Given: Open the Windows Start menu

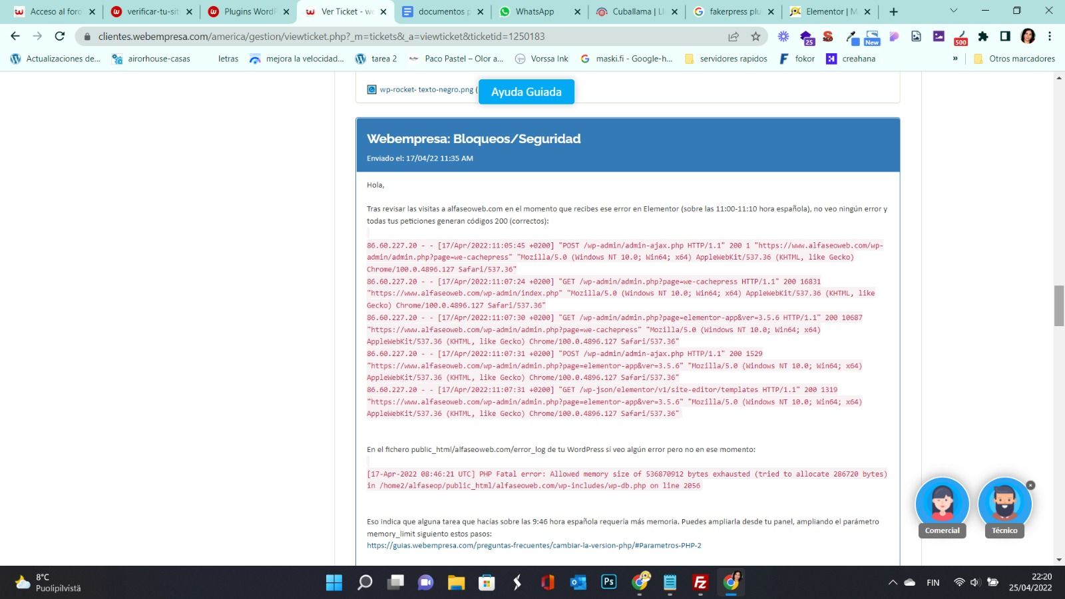Looking at the screenshot, I should pyautogui.click(x=333, y=582).
